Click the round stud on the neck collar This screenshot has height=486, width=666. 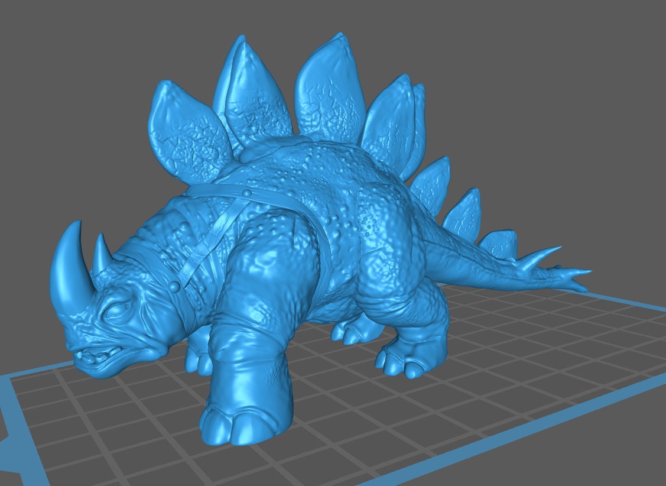174,287
